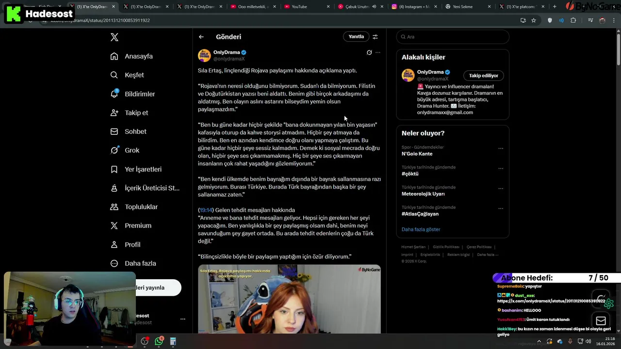This screenshot has height=349, width=621.
Task: Open reply filter settings icon
Action: [375, 37]
